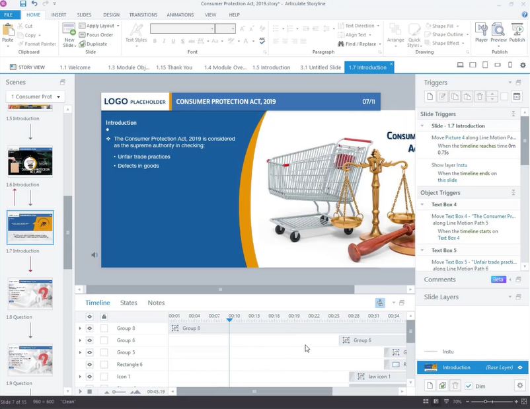The width and height of the screenshot is (530, 409).
Task: Click the delete trigger trash icon
Action: (480, 96)
